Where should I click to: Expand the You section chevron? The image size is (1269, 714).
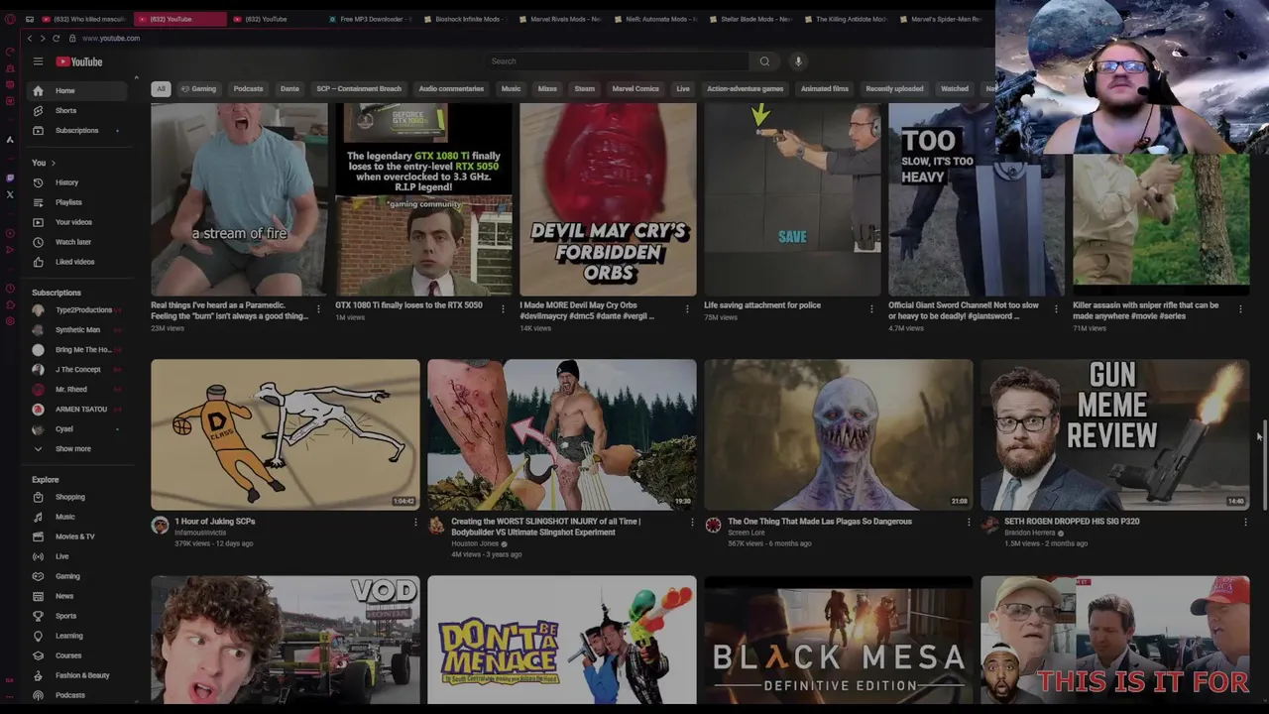click(54, 163)
